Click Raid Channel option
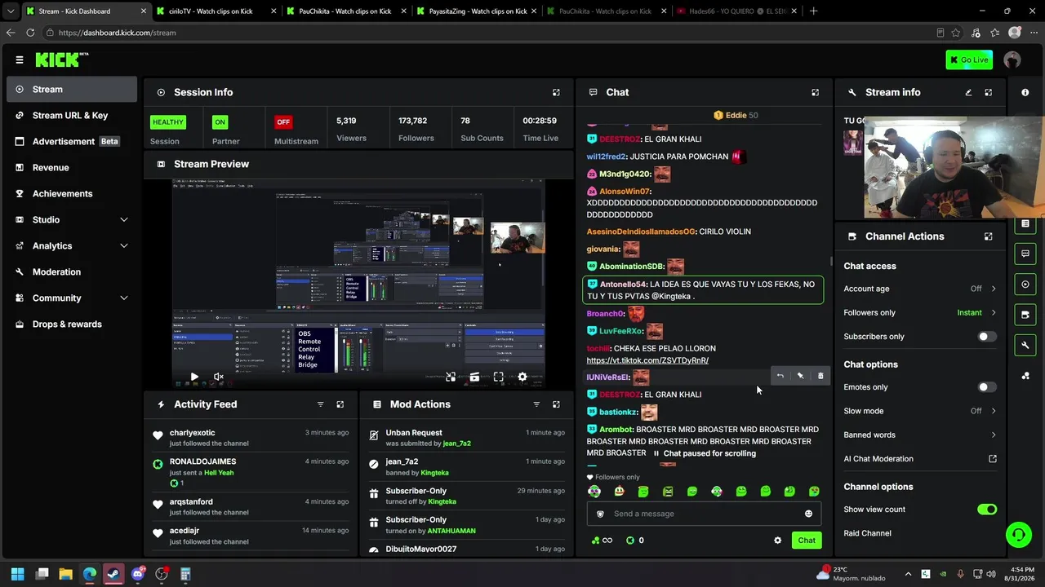Screen dimensions: 1045x587 click(x=867, y=533)
